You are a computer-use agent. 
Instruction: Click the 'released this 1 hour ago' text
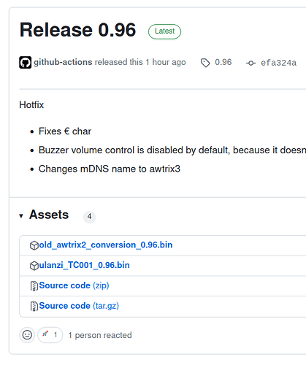[140, 62]
